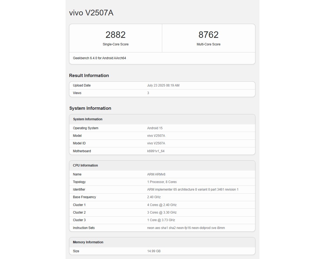Click the CPU Information table header
325x259 pixels.
tap(85, 165)
